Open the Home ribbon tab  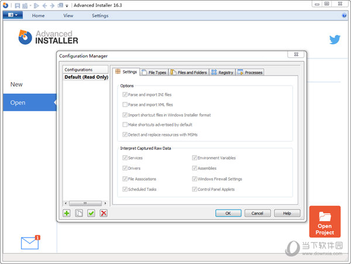pos(38,16)
